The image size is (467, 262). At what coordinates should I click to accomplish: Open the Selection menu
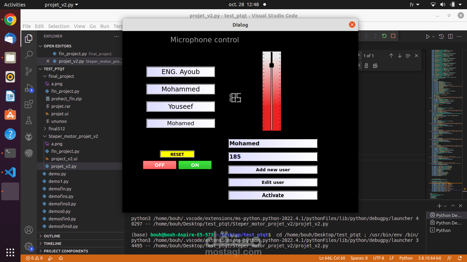[x=59, y=26]
